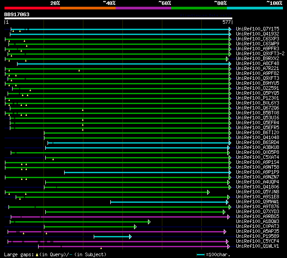This screenshot has width=287, height=258.
Task: Click the cyan ~100% color scale segment
Action: point(255,8)
